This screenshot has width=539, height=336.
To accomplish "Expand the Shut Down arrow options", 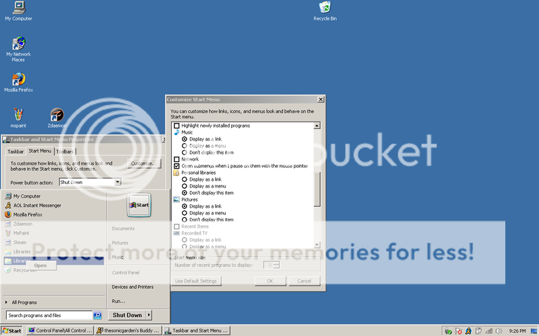I will coord(149,314).
